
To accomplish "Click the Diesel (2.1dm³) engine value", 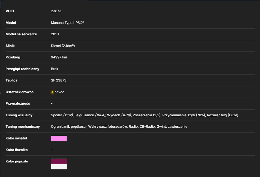I will coord(63,46).
